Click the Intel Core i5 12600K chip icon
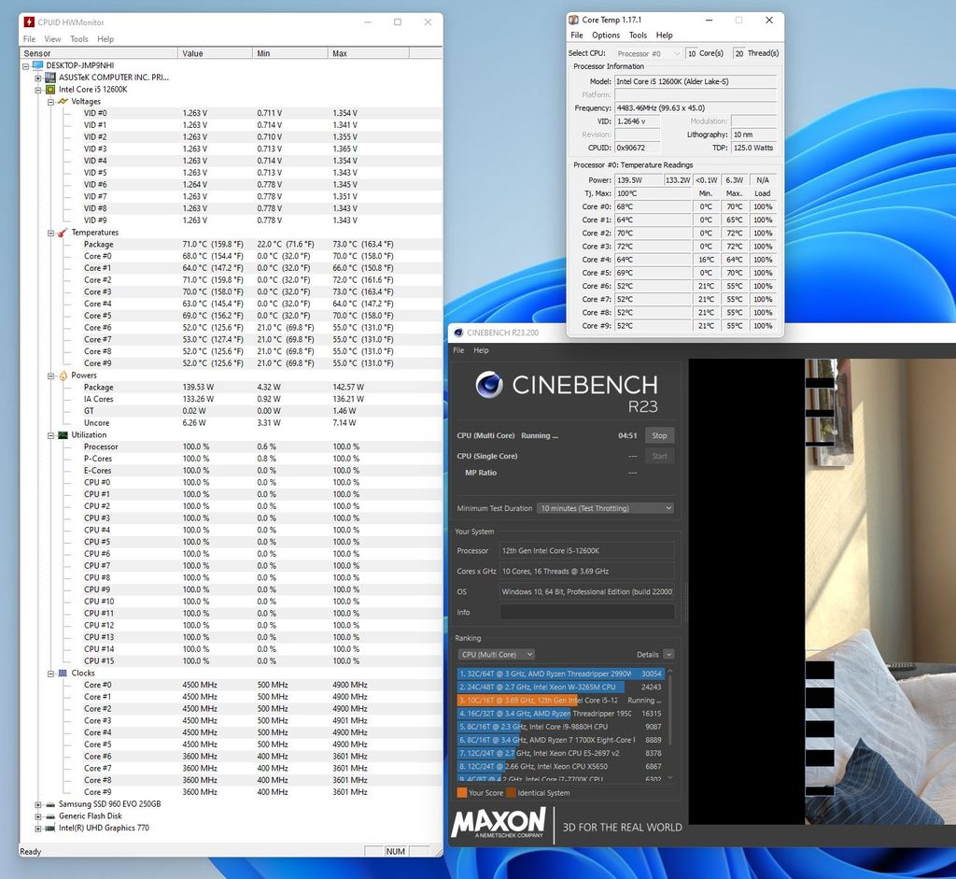This screenshot has width=956, height=879. [50, 89]
